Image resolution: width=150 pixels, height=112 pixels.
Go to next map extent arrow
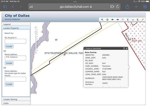117,19
